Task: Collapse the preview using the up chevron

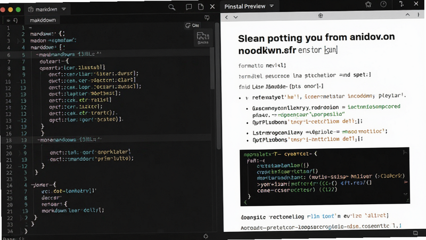Action: (x=407, y=15)
